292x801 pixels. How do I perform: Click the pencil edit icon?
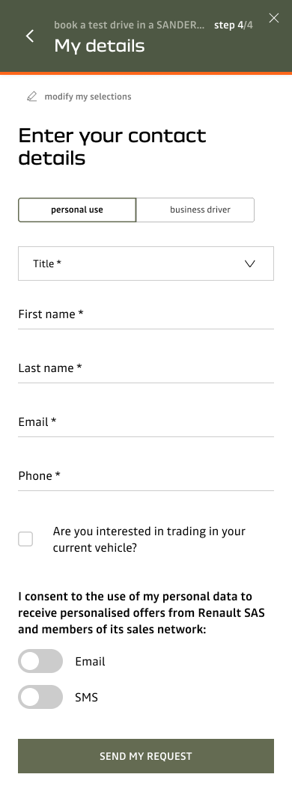coord(31,97)
